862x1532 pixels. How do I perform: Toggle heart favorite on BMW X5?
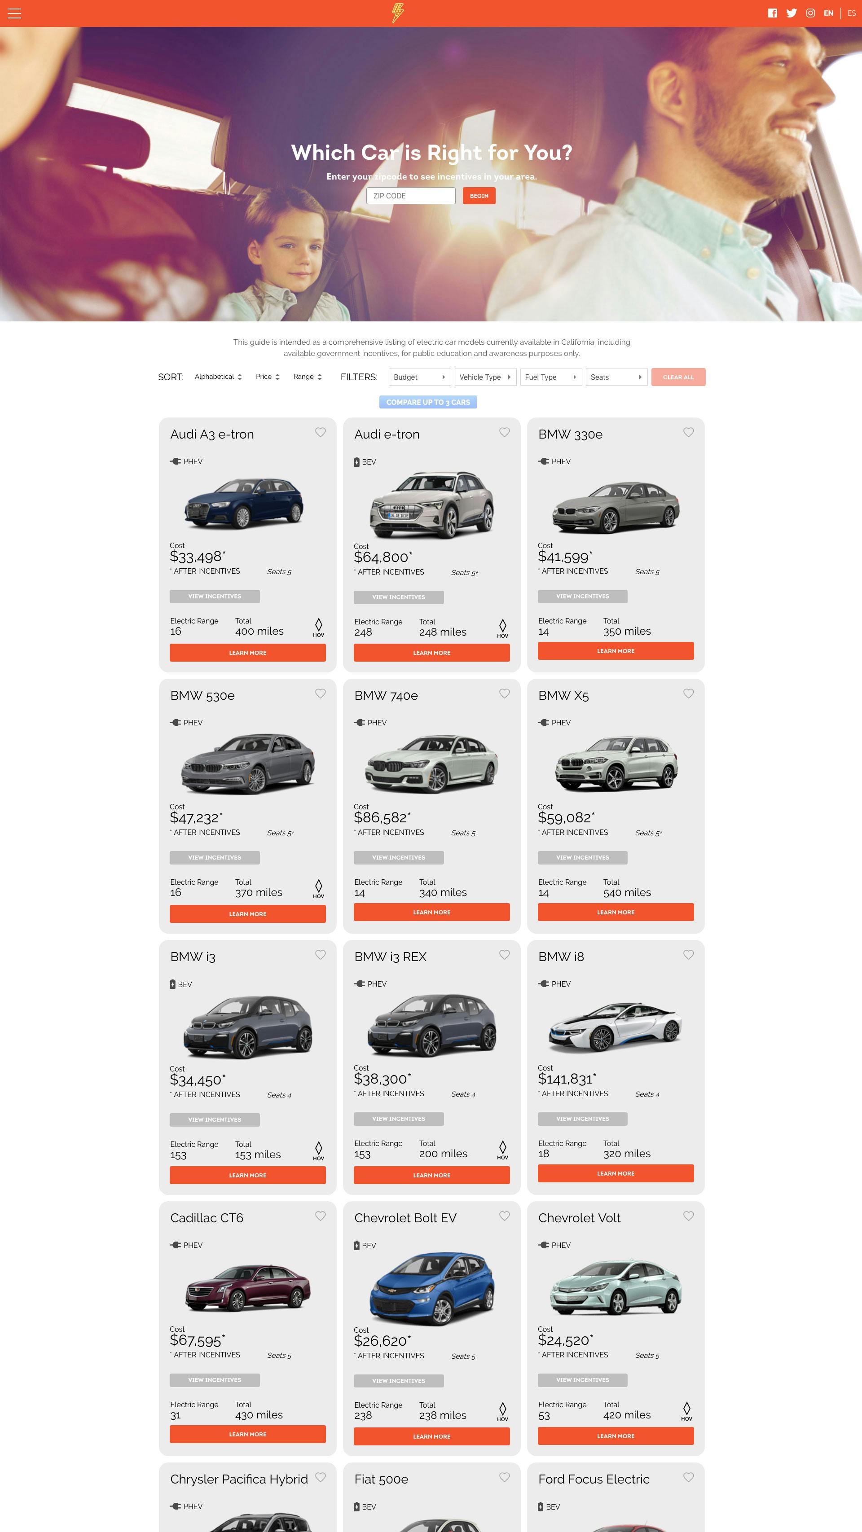[x=688, y=694]
